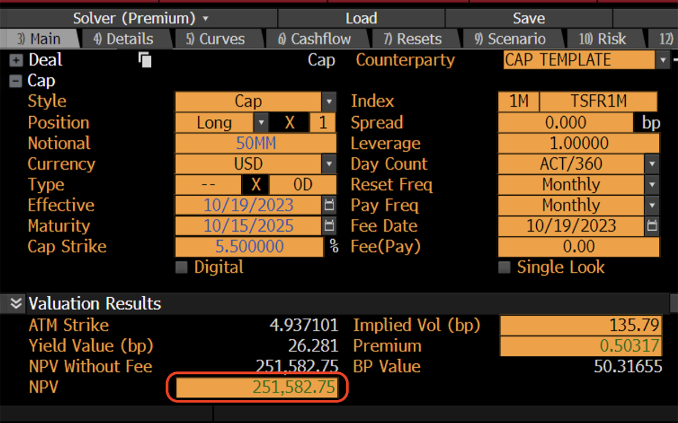Viewport: 678px width, 423px height.
Task: Open the Fee Date calendar picker
Action: pyautogui.click(x=652, y=226)
